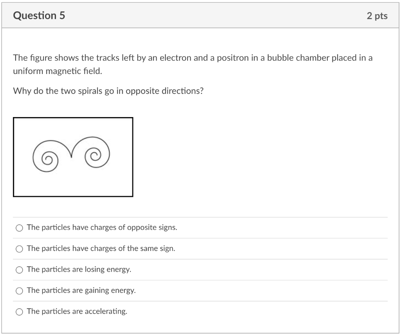Select radio button for particles are accelerating
Viewport: 401px width, 334px height.
pyautogui.click(x=20, y=312)
